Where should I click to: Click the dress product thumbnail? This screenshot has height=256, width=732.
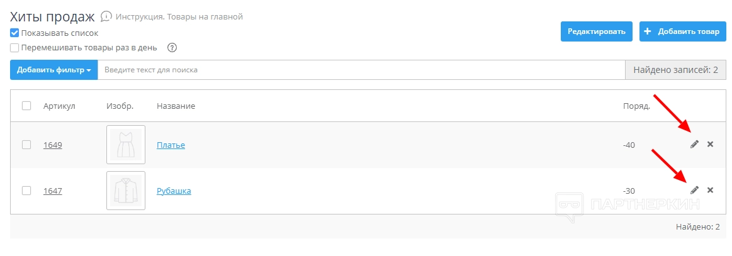click(x=126, y=145)
